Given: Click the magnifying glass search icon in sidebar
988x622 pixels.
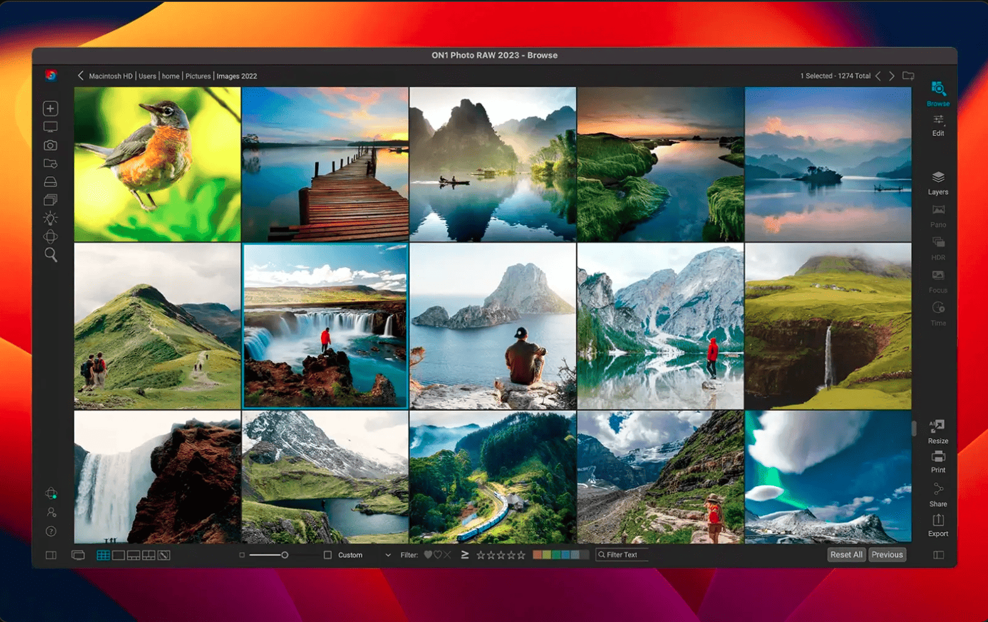Looking at the screenshot, I should point(51,255).
